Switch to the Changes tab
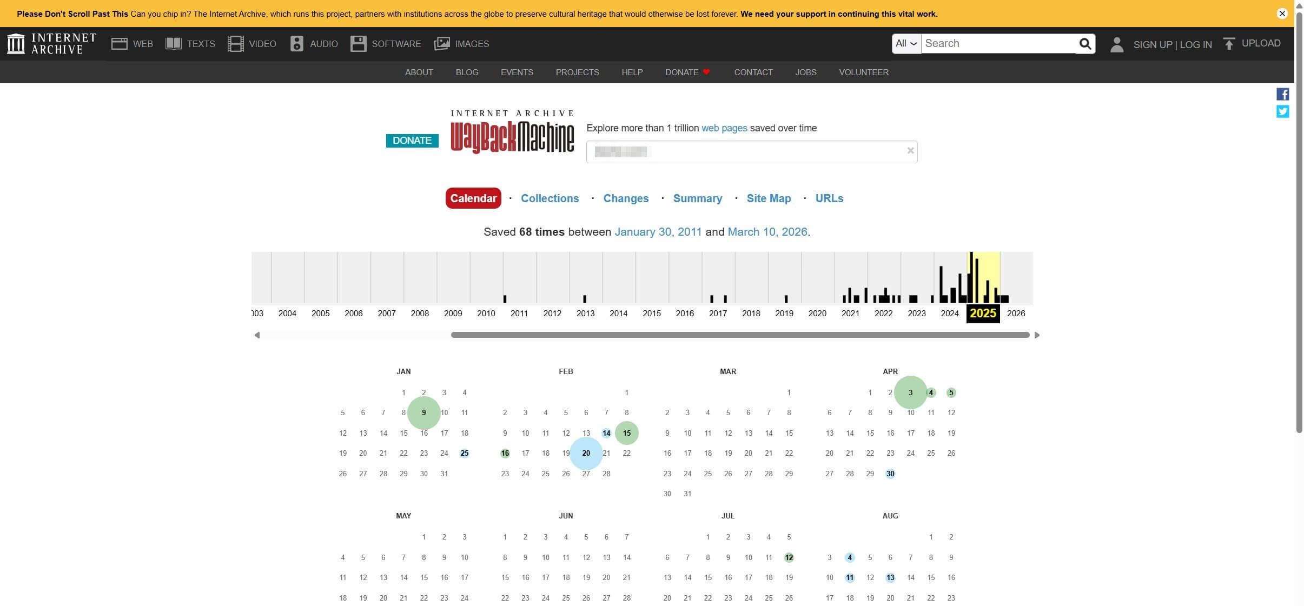1304x606 pixels. pos(626,198)
